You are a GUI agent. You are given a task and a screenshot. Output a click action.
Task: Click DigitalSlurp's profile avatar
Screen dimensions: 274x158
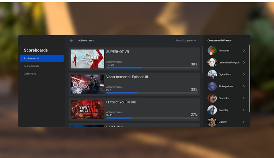[x=212, y=74]
